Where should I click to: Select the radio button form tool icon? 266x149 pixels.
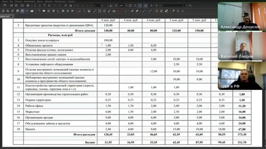pyautogui.click(x=68, y=11)
